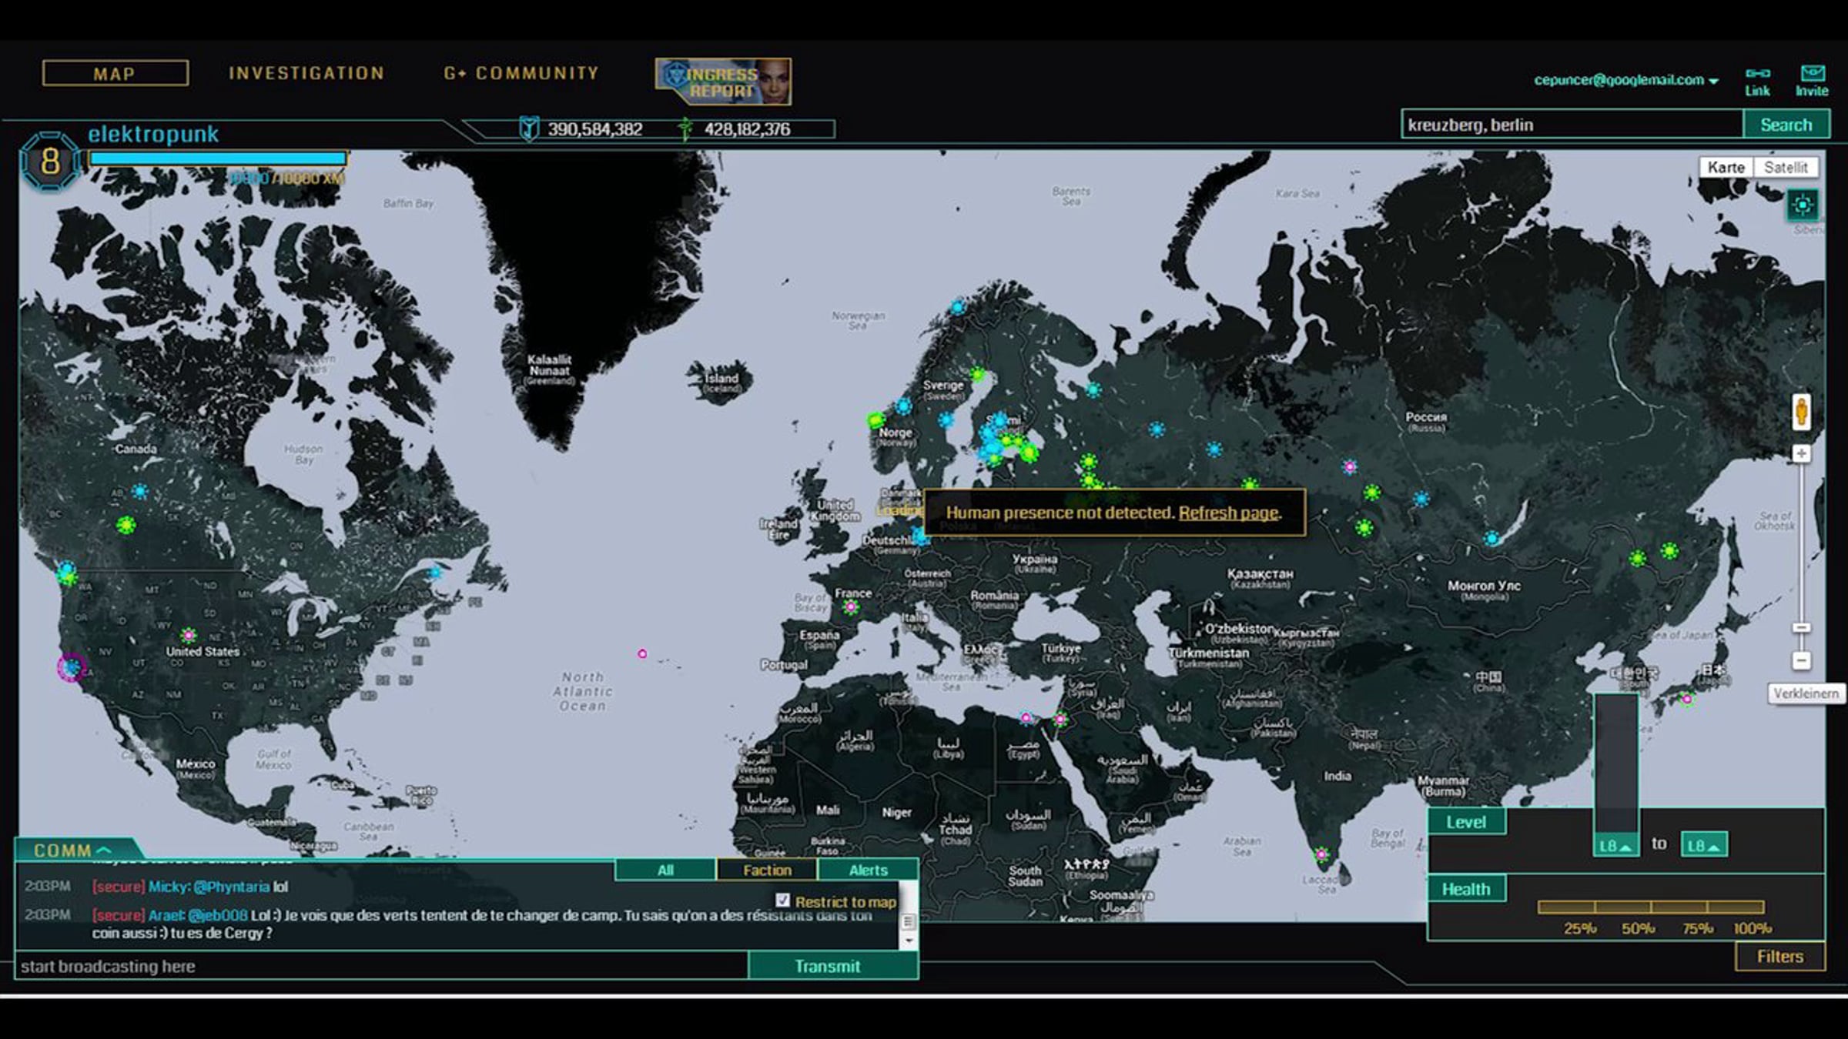The height and width of the screenshot is (1039, 1848).
Task: Click the elektropunk player name
Action: click(153, 134)
